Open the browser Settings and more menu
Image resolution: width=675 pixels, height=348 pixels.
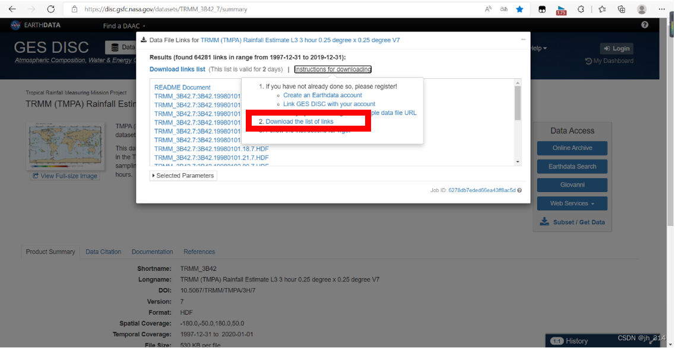click(662, 9)
